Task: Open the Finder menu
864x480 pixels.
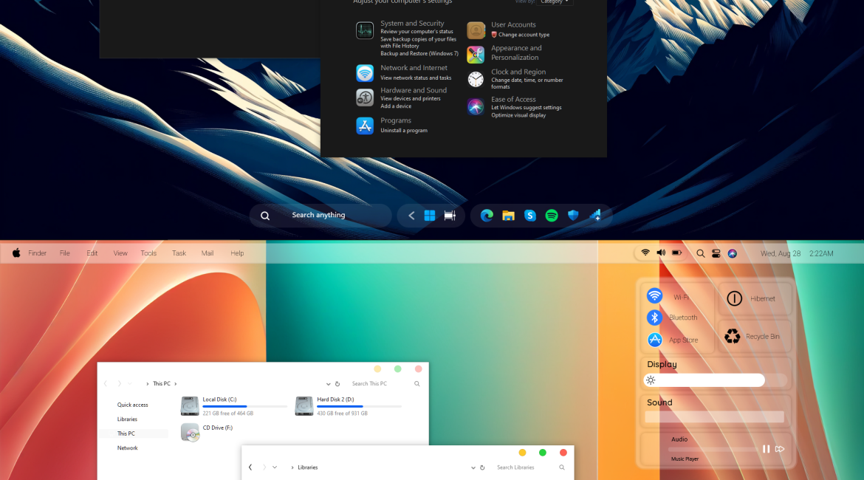Action: pos(37,253)
